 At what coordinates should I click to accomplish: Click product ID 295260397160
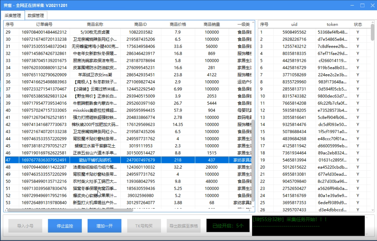pos(141,103)
